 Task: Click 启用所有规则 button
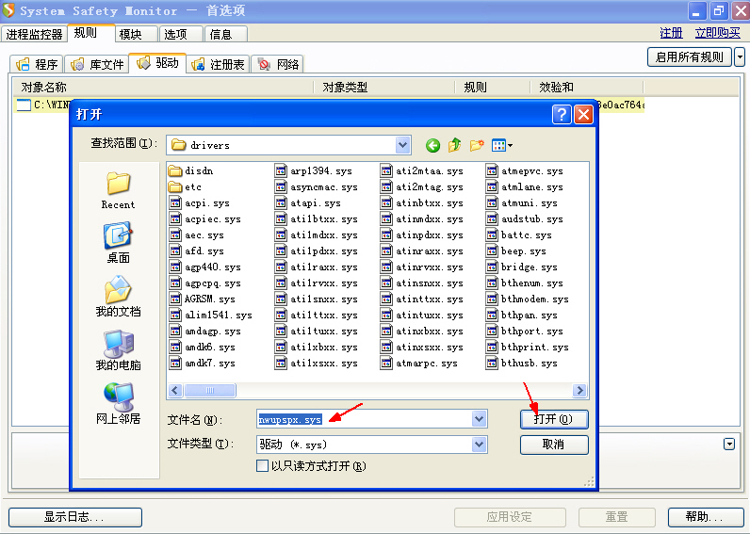click(690, 57)
